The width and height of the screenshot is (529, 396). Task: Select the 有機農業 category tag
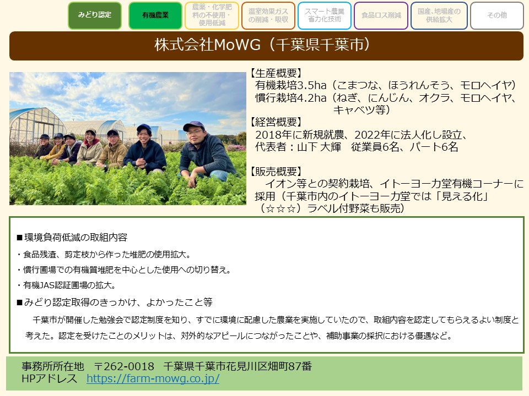coord(155,15)
